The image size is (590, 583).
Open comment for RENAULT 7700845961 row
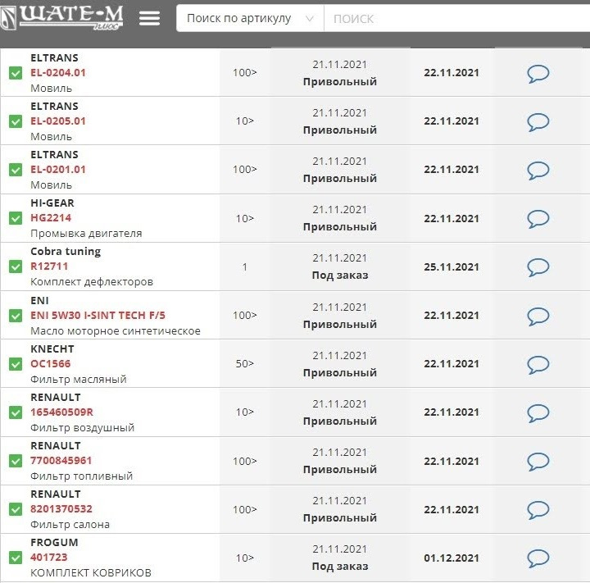click(538, 461)
